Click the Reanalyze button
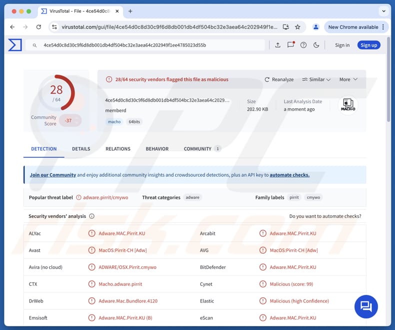 point(279,80)
